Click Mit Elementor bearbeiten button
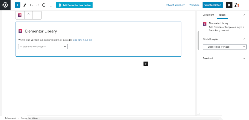Screen dimensions: 249x120 [74, 5]
